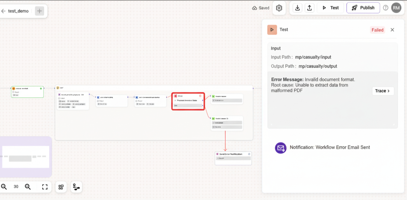
Task: Open the help question mark icon
Action: 385,8
